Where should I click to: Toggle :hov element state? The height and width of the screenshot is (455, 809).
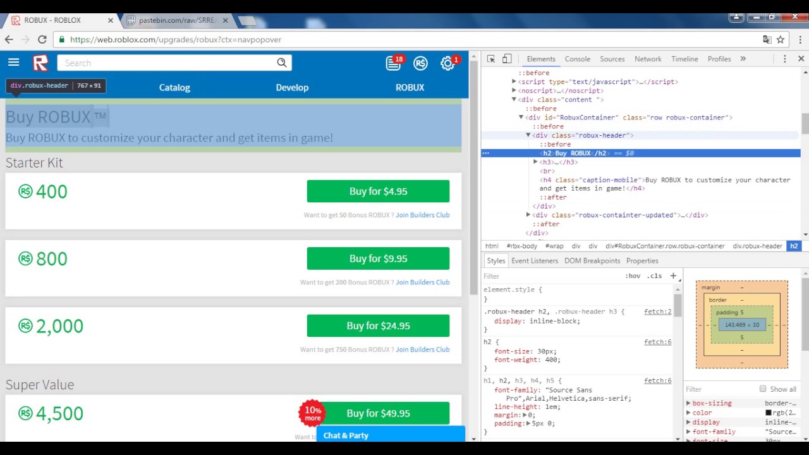(633, 276)
